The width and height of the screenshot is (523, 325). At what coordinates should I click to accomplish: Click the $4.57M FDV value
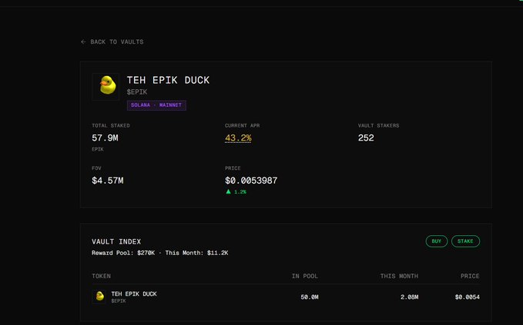[x=107, y=181]
